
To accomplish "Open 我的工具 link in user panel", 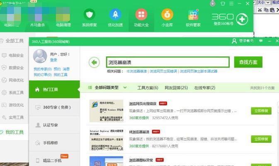I will tap(61, 75).
